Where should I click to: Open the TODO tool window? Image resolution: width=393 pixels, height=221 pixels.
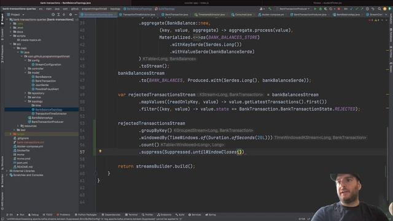48,215
